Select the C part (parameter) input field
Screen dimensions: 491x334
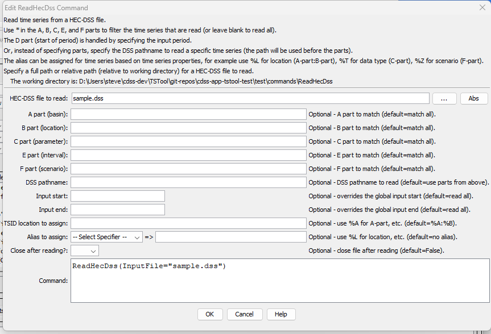click(188, 141)
